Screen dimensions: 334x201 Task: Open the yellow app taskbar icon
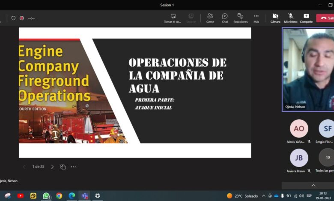pyautogui.click(x=33, y=196)
